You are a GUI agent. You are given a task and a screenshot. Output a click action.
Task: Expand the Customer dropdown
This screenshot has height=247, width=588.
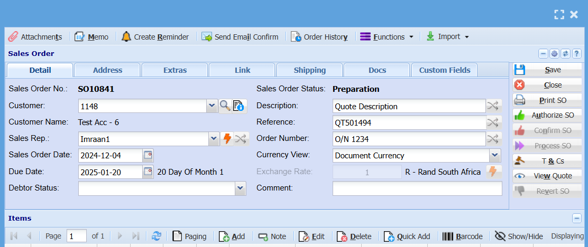212,106
